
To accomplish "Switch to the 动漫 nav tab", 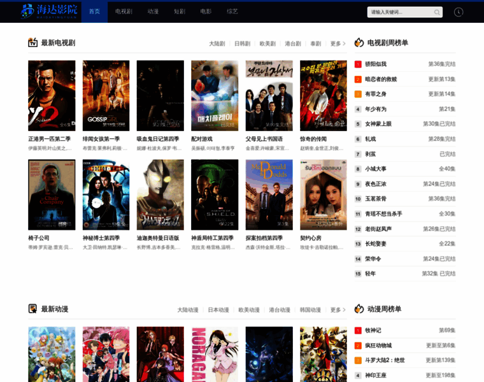I will pyautogui.click(x=153, y=11).
